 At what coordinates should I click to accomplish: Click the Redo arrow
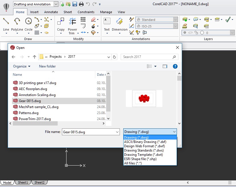coord(94,4)
